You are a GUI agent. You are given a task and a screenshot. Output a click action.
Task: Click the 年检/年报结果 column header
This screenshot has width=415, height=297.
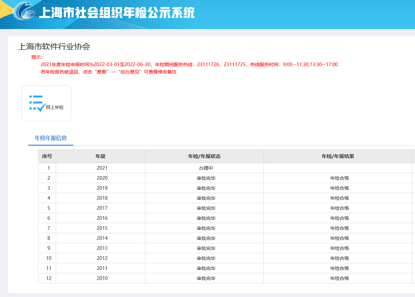tap(338, 156)
